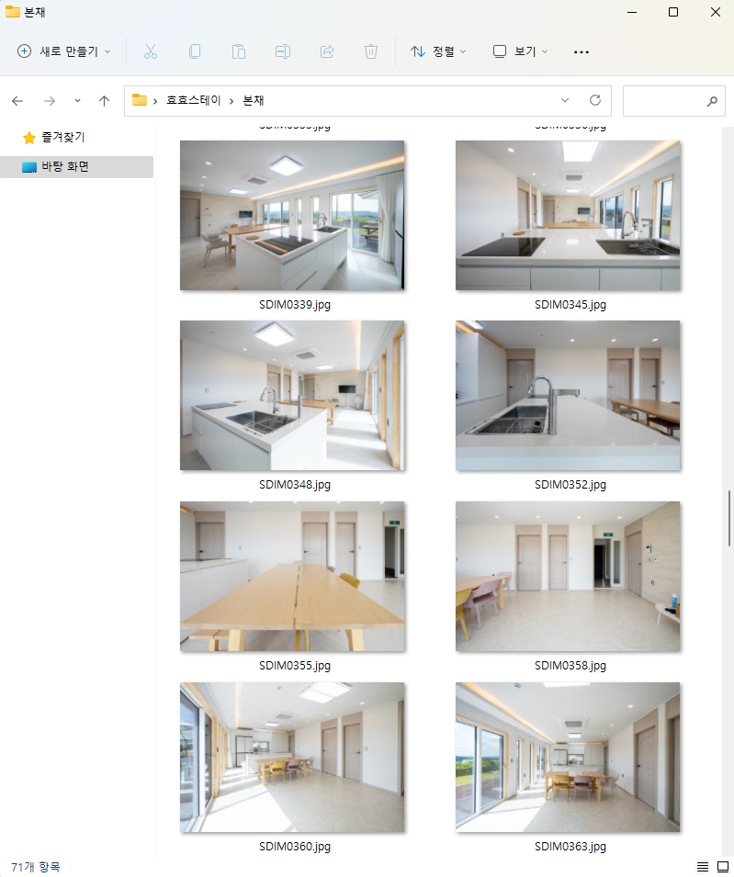Open the 새로 만들기 (New) menu

[63, 51]
